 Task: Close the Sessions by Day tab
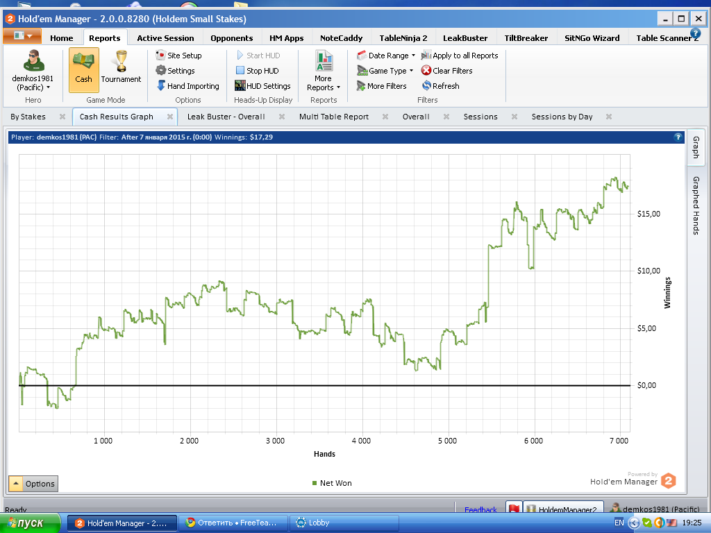[609, 117]
